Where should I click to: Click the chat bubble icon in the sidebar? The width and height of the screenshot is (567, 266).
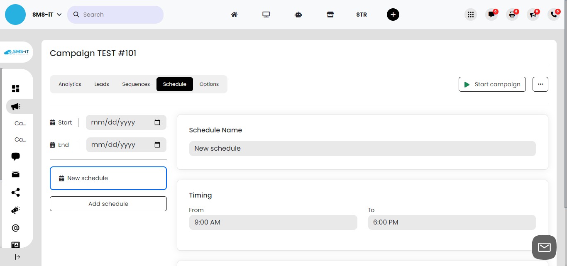click(15, 156)
